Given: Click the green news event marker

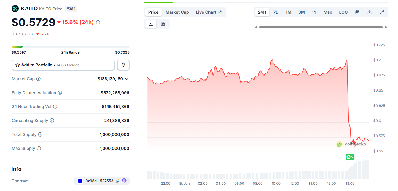Looking at the screenshot, I should point(350,157).
